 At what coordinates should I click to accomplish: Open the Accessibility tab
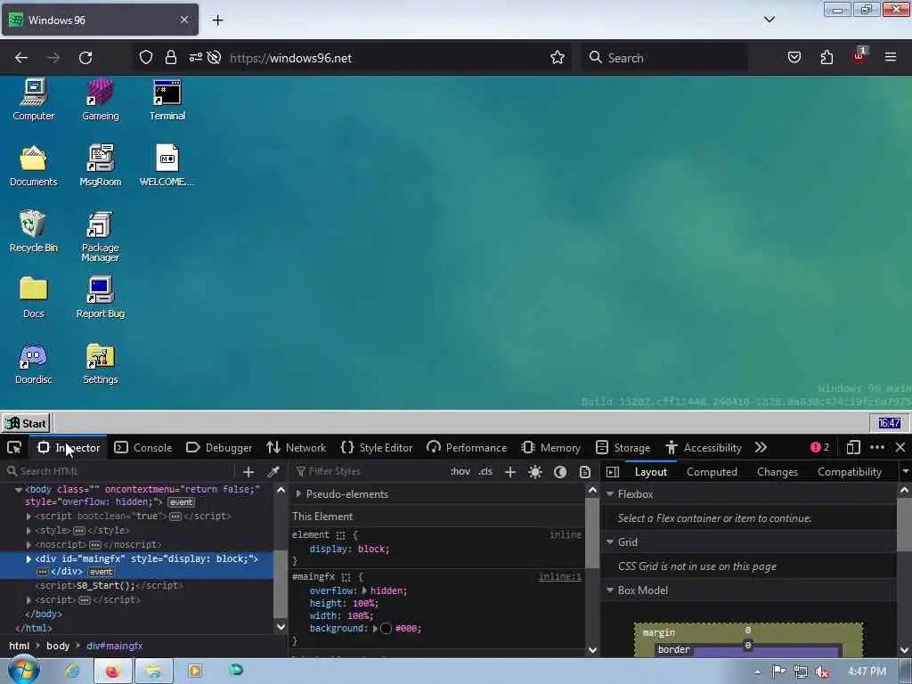point(704,447)
